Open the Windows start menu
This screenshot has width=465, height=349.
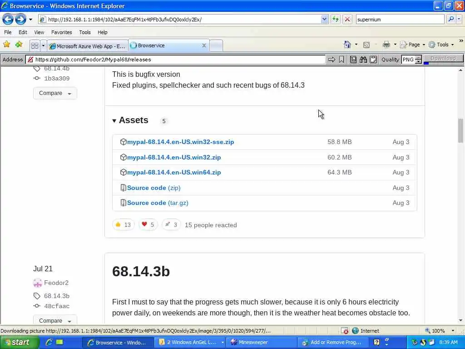pos(20,343)
